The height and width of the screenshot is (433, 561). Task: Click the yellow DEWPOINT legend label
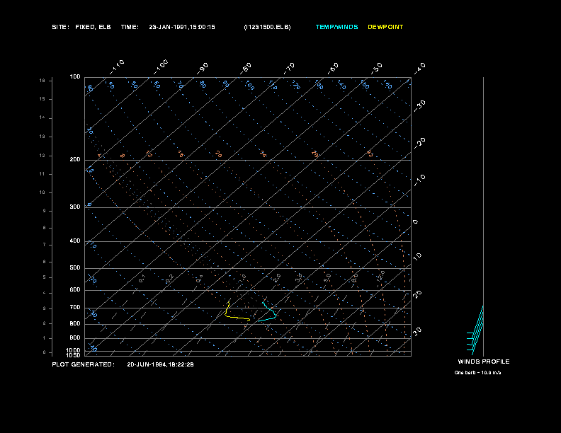click(385, 27)
